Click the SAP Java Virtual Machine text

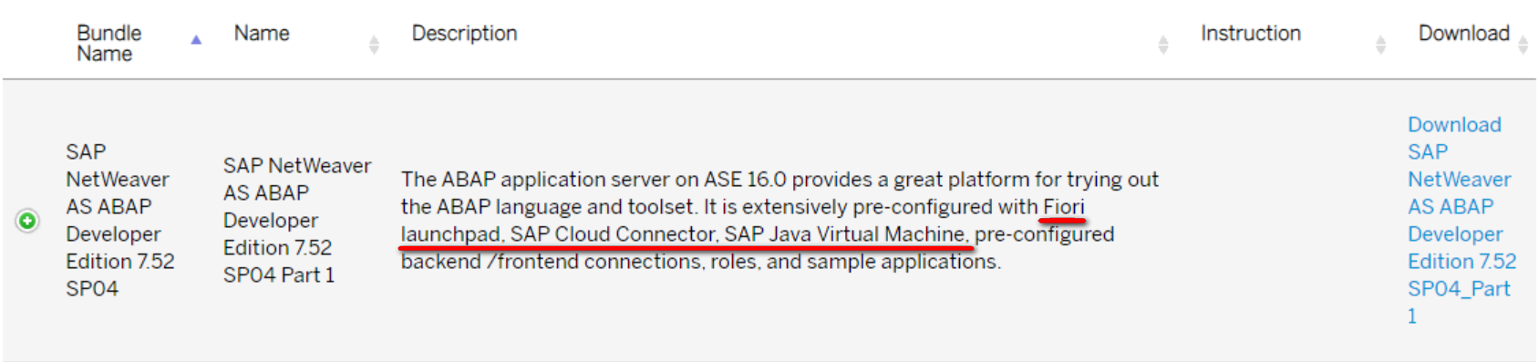[x=844, y=234]
